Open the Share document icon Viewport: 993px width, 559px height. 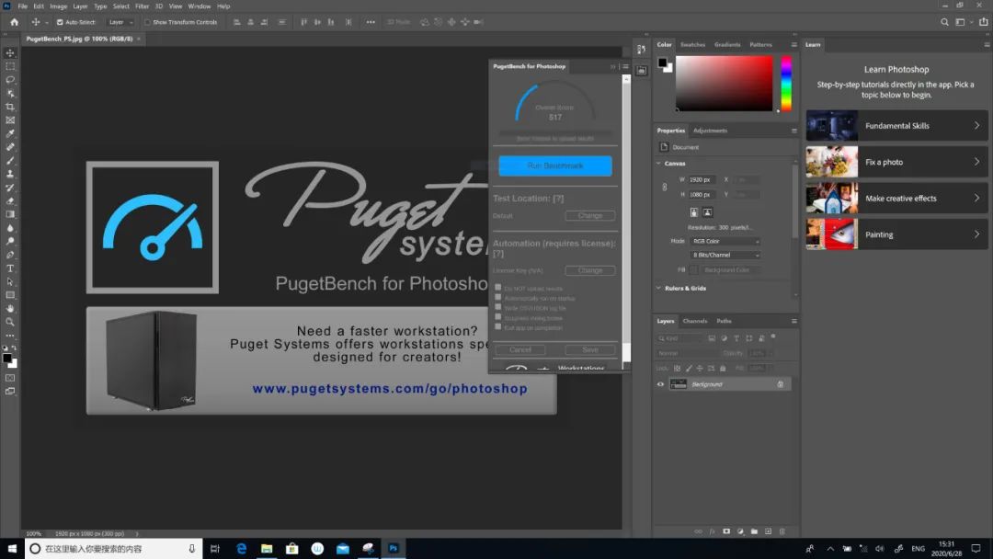point(984,22)
